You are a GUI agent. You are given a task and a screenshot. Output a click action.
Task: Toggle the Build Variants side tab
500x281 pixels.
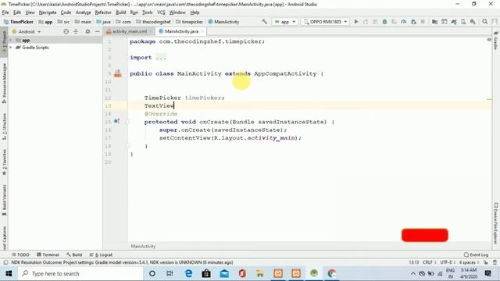[x=4, y=200]
